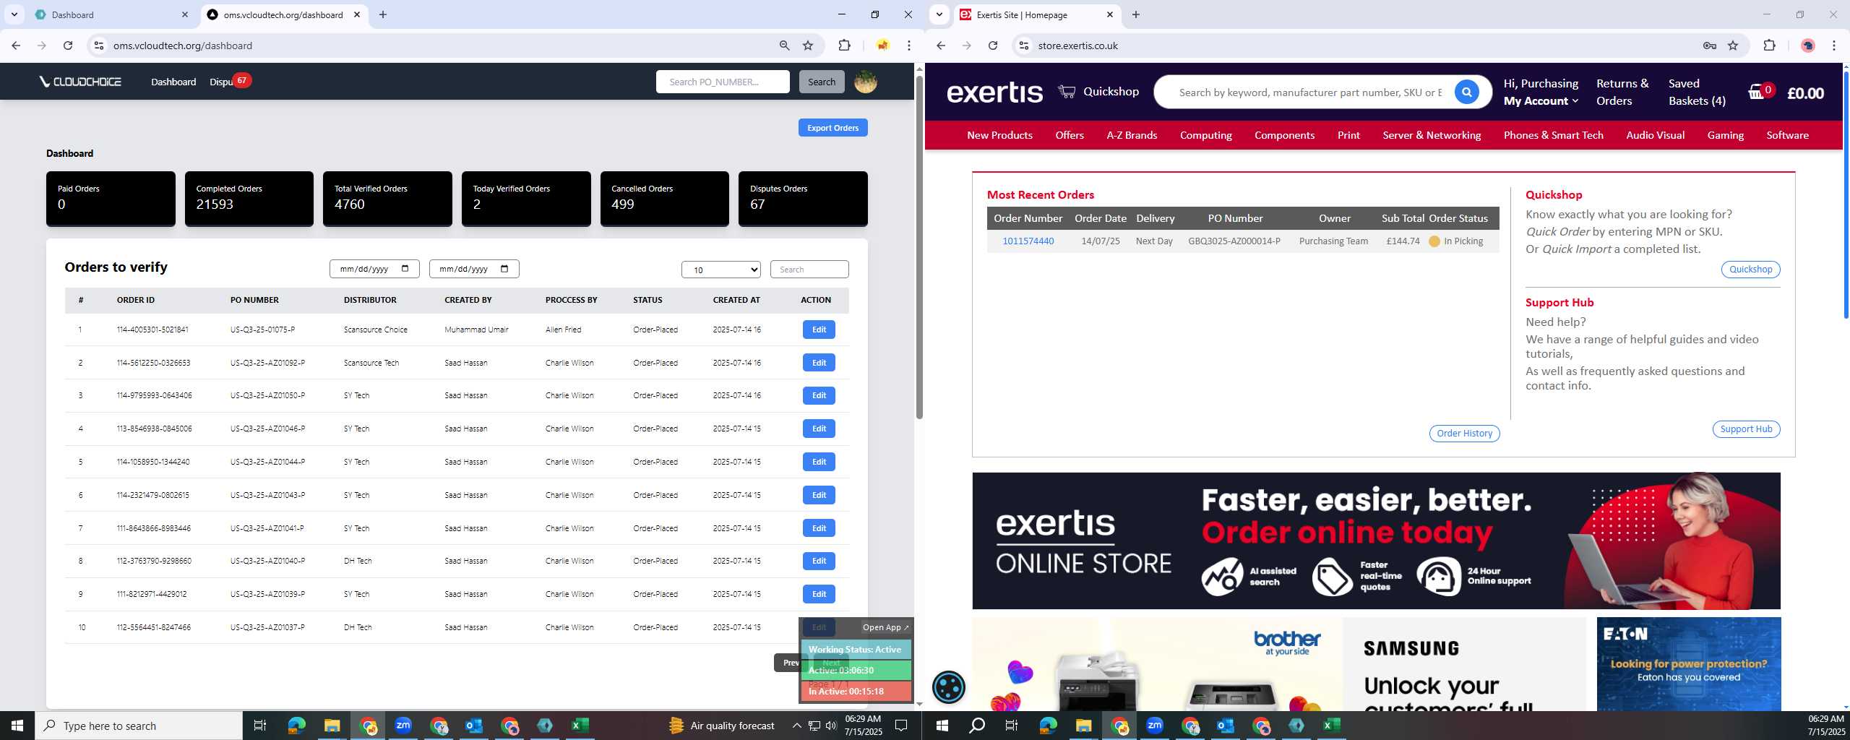
Task: Click Windows Start button on left taskbar
Action: (17, 726)
